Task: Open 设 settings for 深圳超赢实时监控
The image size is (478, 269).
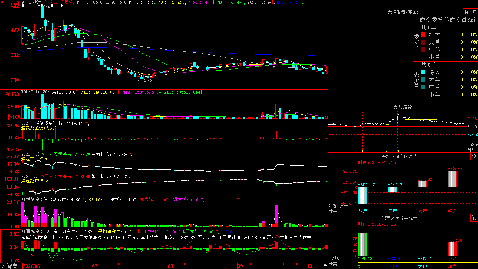Action: [474, 156]
